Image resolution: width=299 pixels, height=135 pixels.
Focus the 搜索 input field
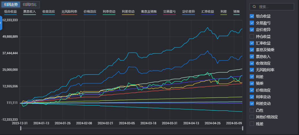[272, 7]
